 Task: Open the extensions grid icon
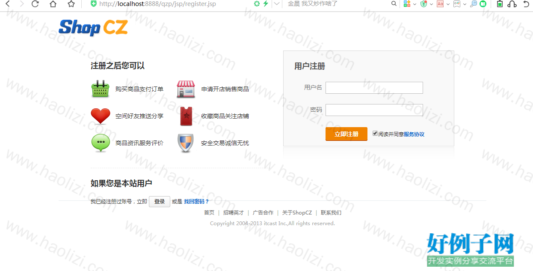407,4
